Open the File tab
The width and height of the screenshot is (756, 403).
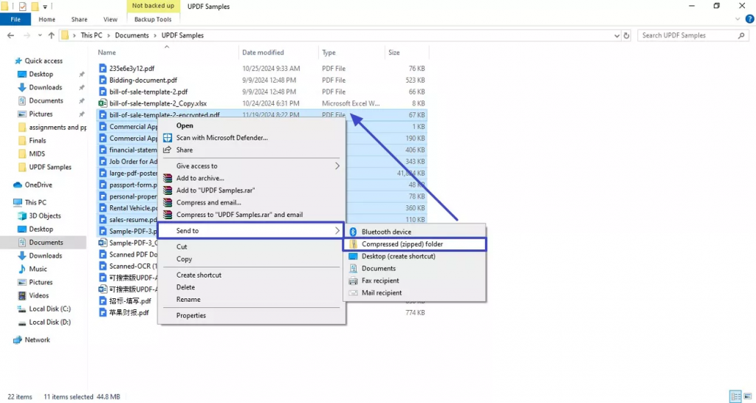[x=16, y=19]
